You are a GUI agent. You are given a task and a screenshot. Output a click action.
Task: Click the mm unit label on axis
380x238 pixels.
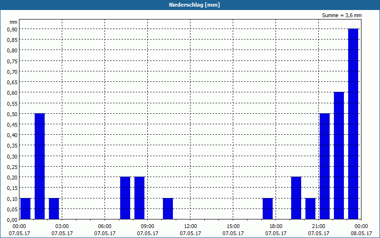click(14, 22)
